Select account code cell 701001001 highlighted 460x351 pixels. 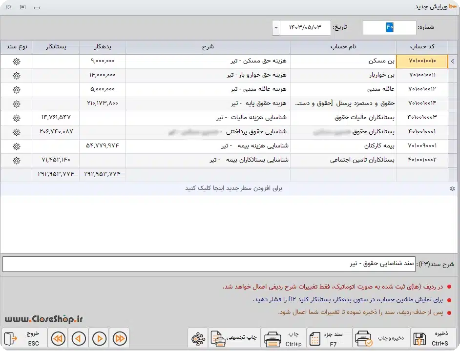pos(422,62)
